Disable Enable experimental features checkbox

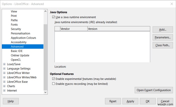tap(53, 79)
